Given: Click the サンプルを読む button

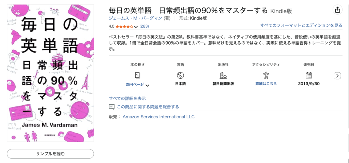Looking at the screenshot, I should click(x=50, y=154).
